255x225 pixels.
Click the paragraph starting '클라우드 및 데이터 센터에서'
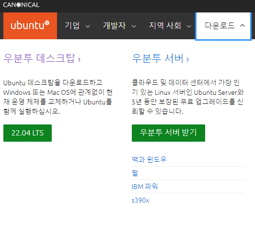point(188,97)
